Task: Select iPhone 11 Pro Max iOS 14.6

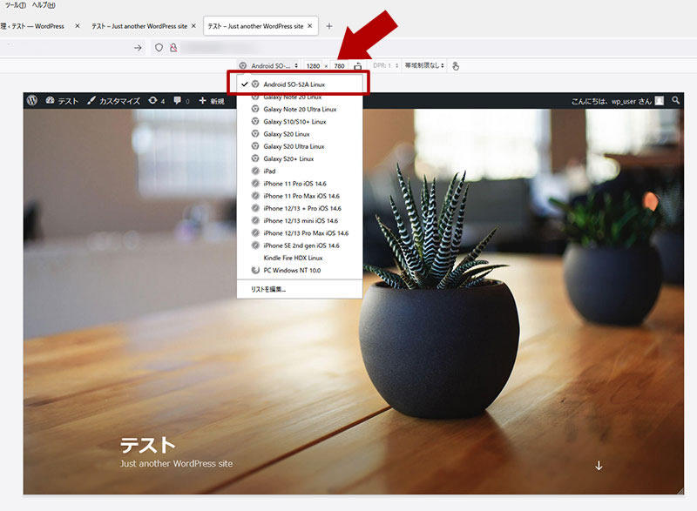Action: pos(300,196)
